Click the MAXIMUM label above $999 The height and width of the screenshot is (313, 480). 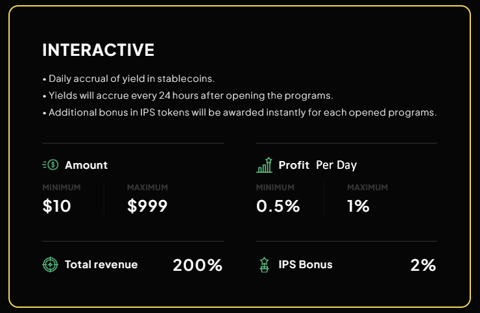point(147,187)
